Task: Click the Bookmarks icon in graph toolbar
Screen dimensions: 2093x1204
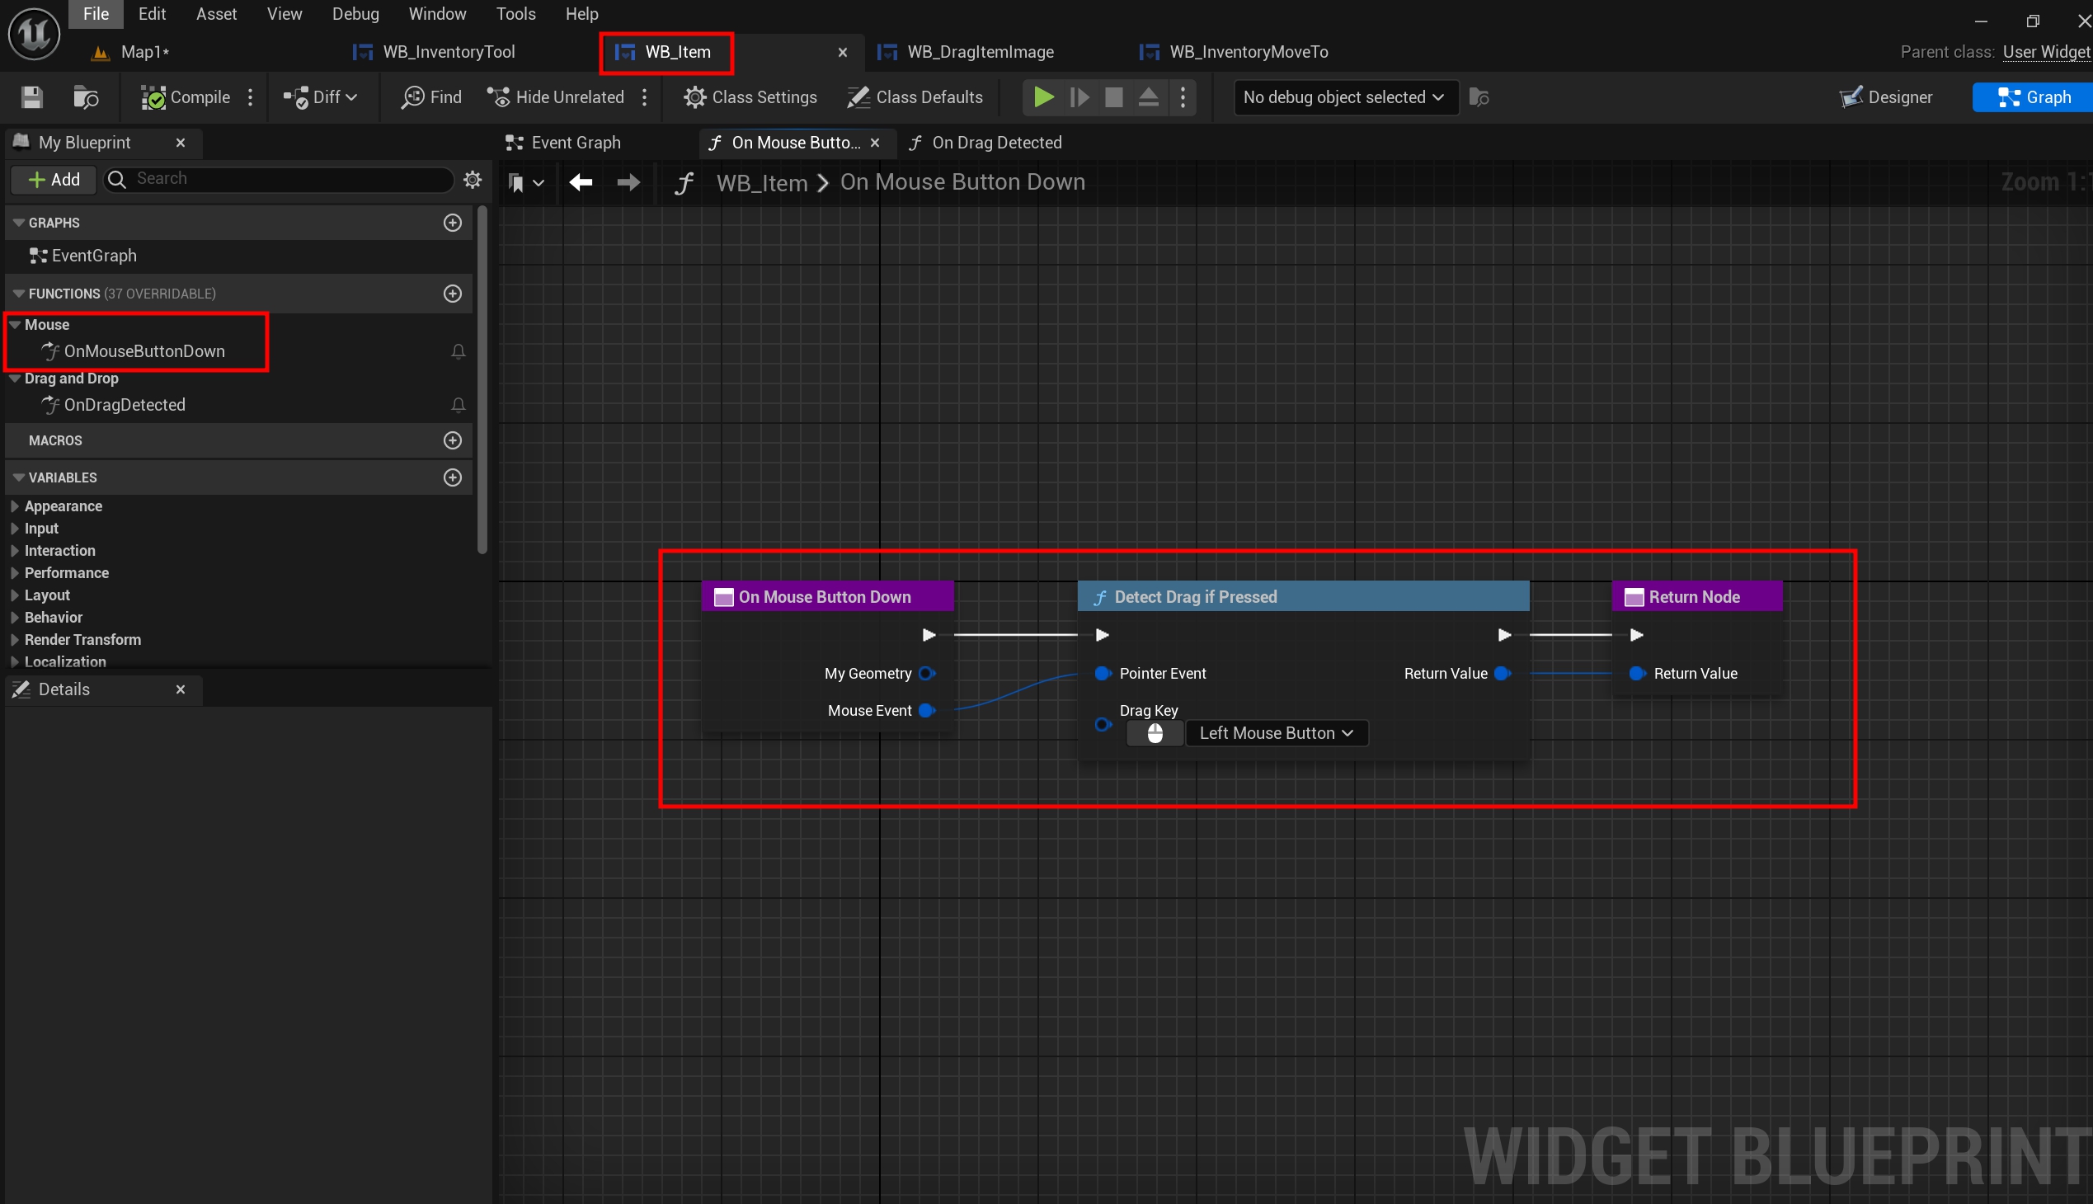Action: 517,183
